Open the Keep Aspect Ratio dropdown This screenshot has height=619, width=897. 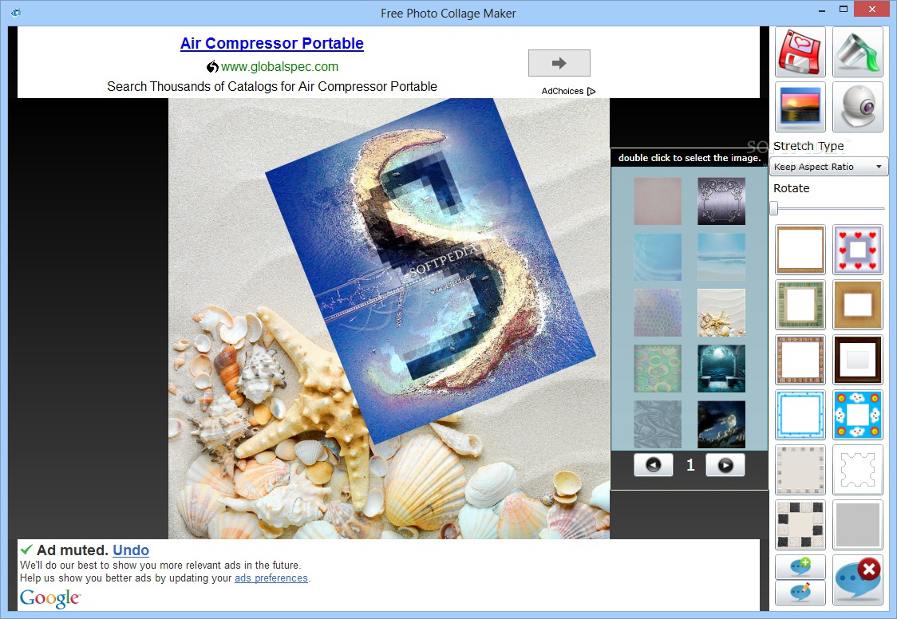[x=828, y=167]
